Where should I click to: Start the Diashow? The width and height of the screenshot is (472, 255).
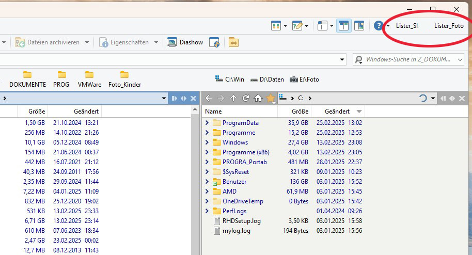185,42
